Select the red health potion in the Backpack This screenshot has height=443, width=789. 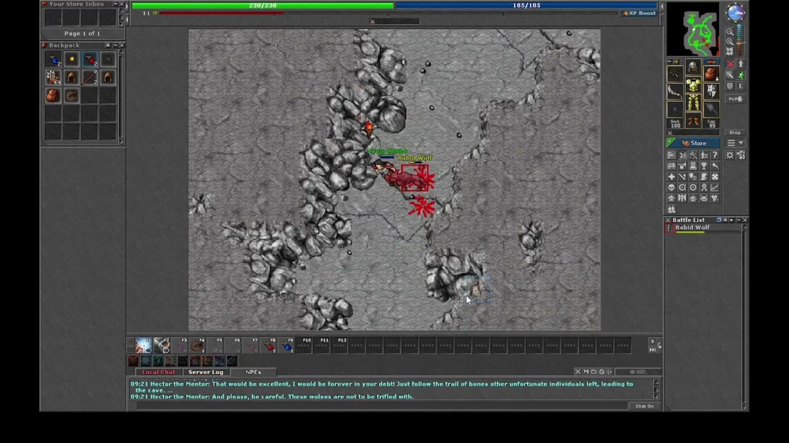point(90,60)
